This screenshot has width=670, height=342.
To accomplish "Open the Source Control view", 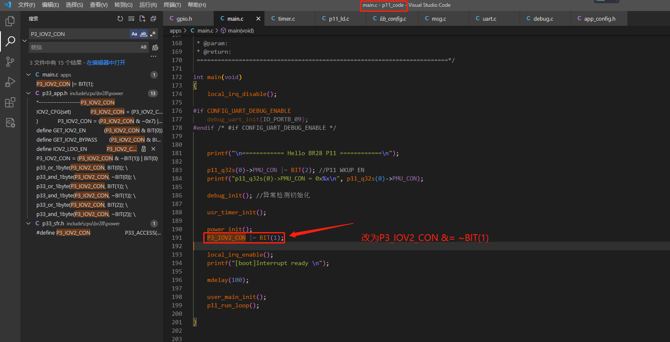I will coord(10,62).
